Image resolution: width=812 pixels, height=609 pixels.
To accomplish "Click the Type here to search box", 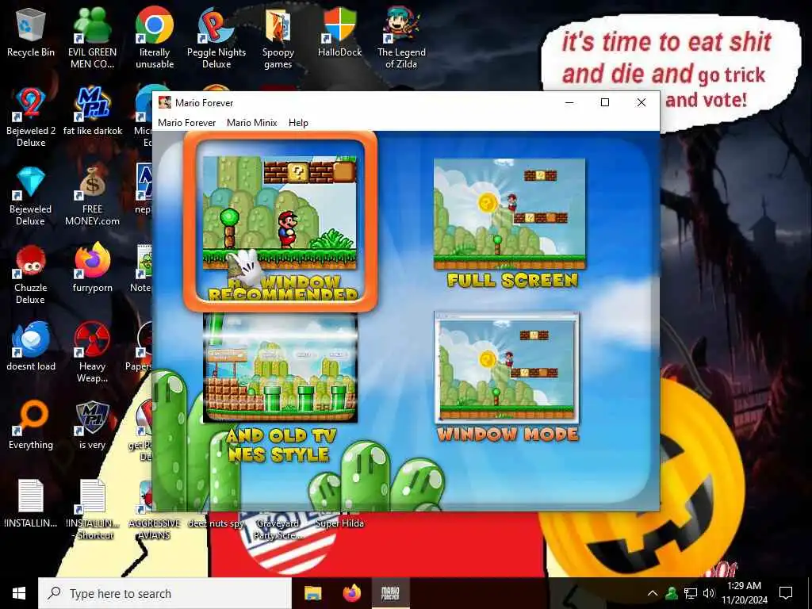I will 165,593.
